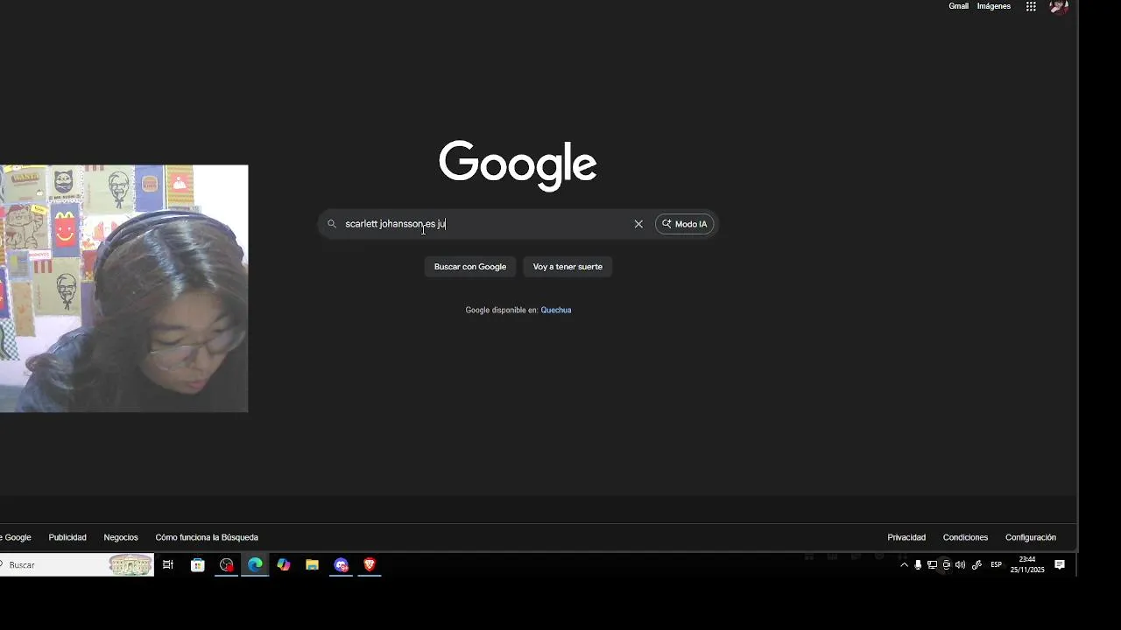
Task: Open Condiciones footer link
Action: 965,537
